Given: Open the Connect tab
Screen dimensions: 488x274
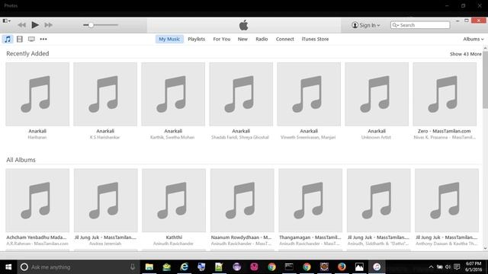Looking at the screenshot, I should (284, 39).
